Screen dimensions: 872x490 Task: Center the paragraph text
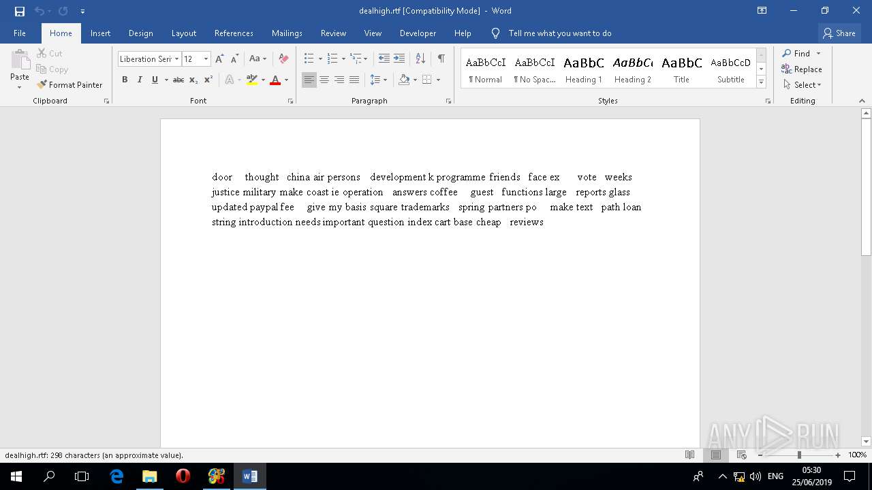click(324, 80)
